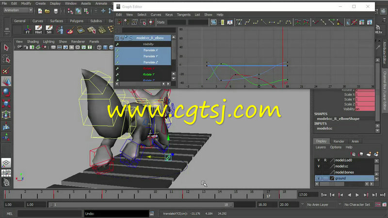Open the Layers menu in layer editor
388x218 pixels.
321,147
